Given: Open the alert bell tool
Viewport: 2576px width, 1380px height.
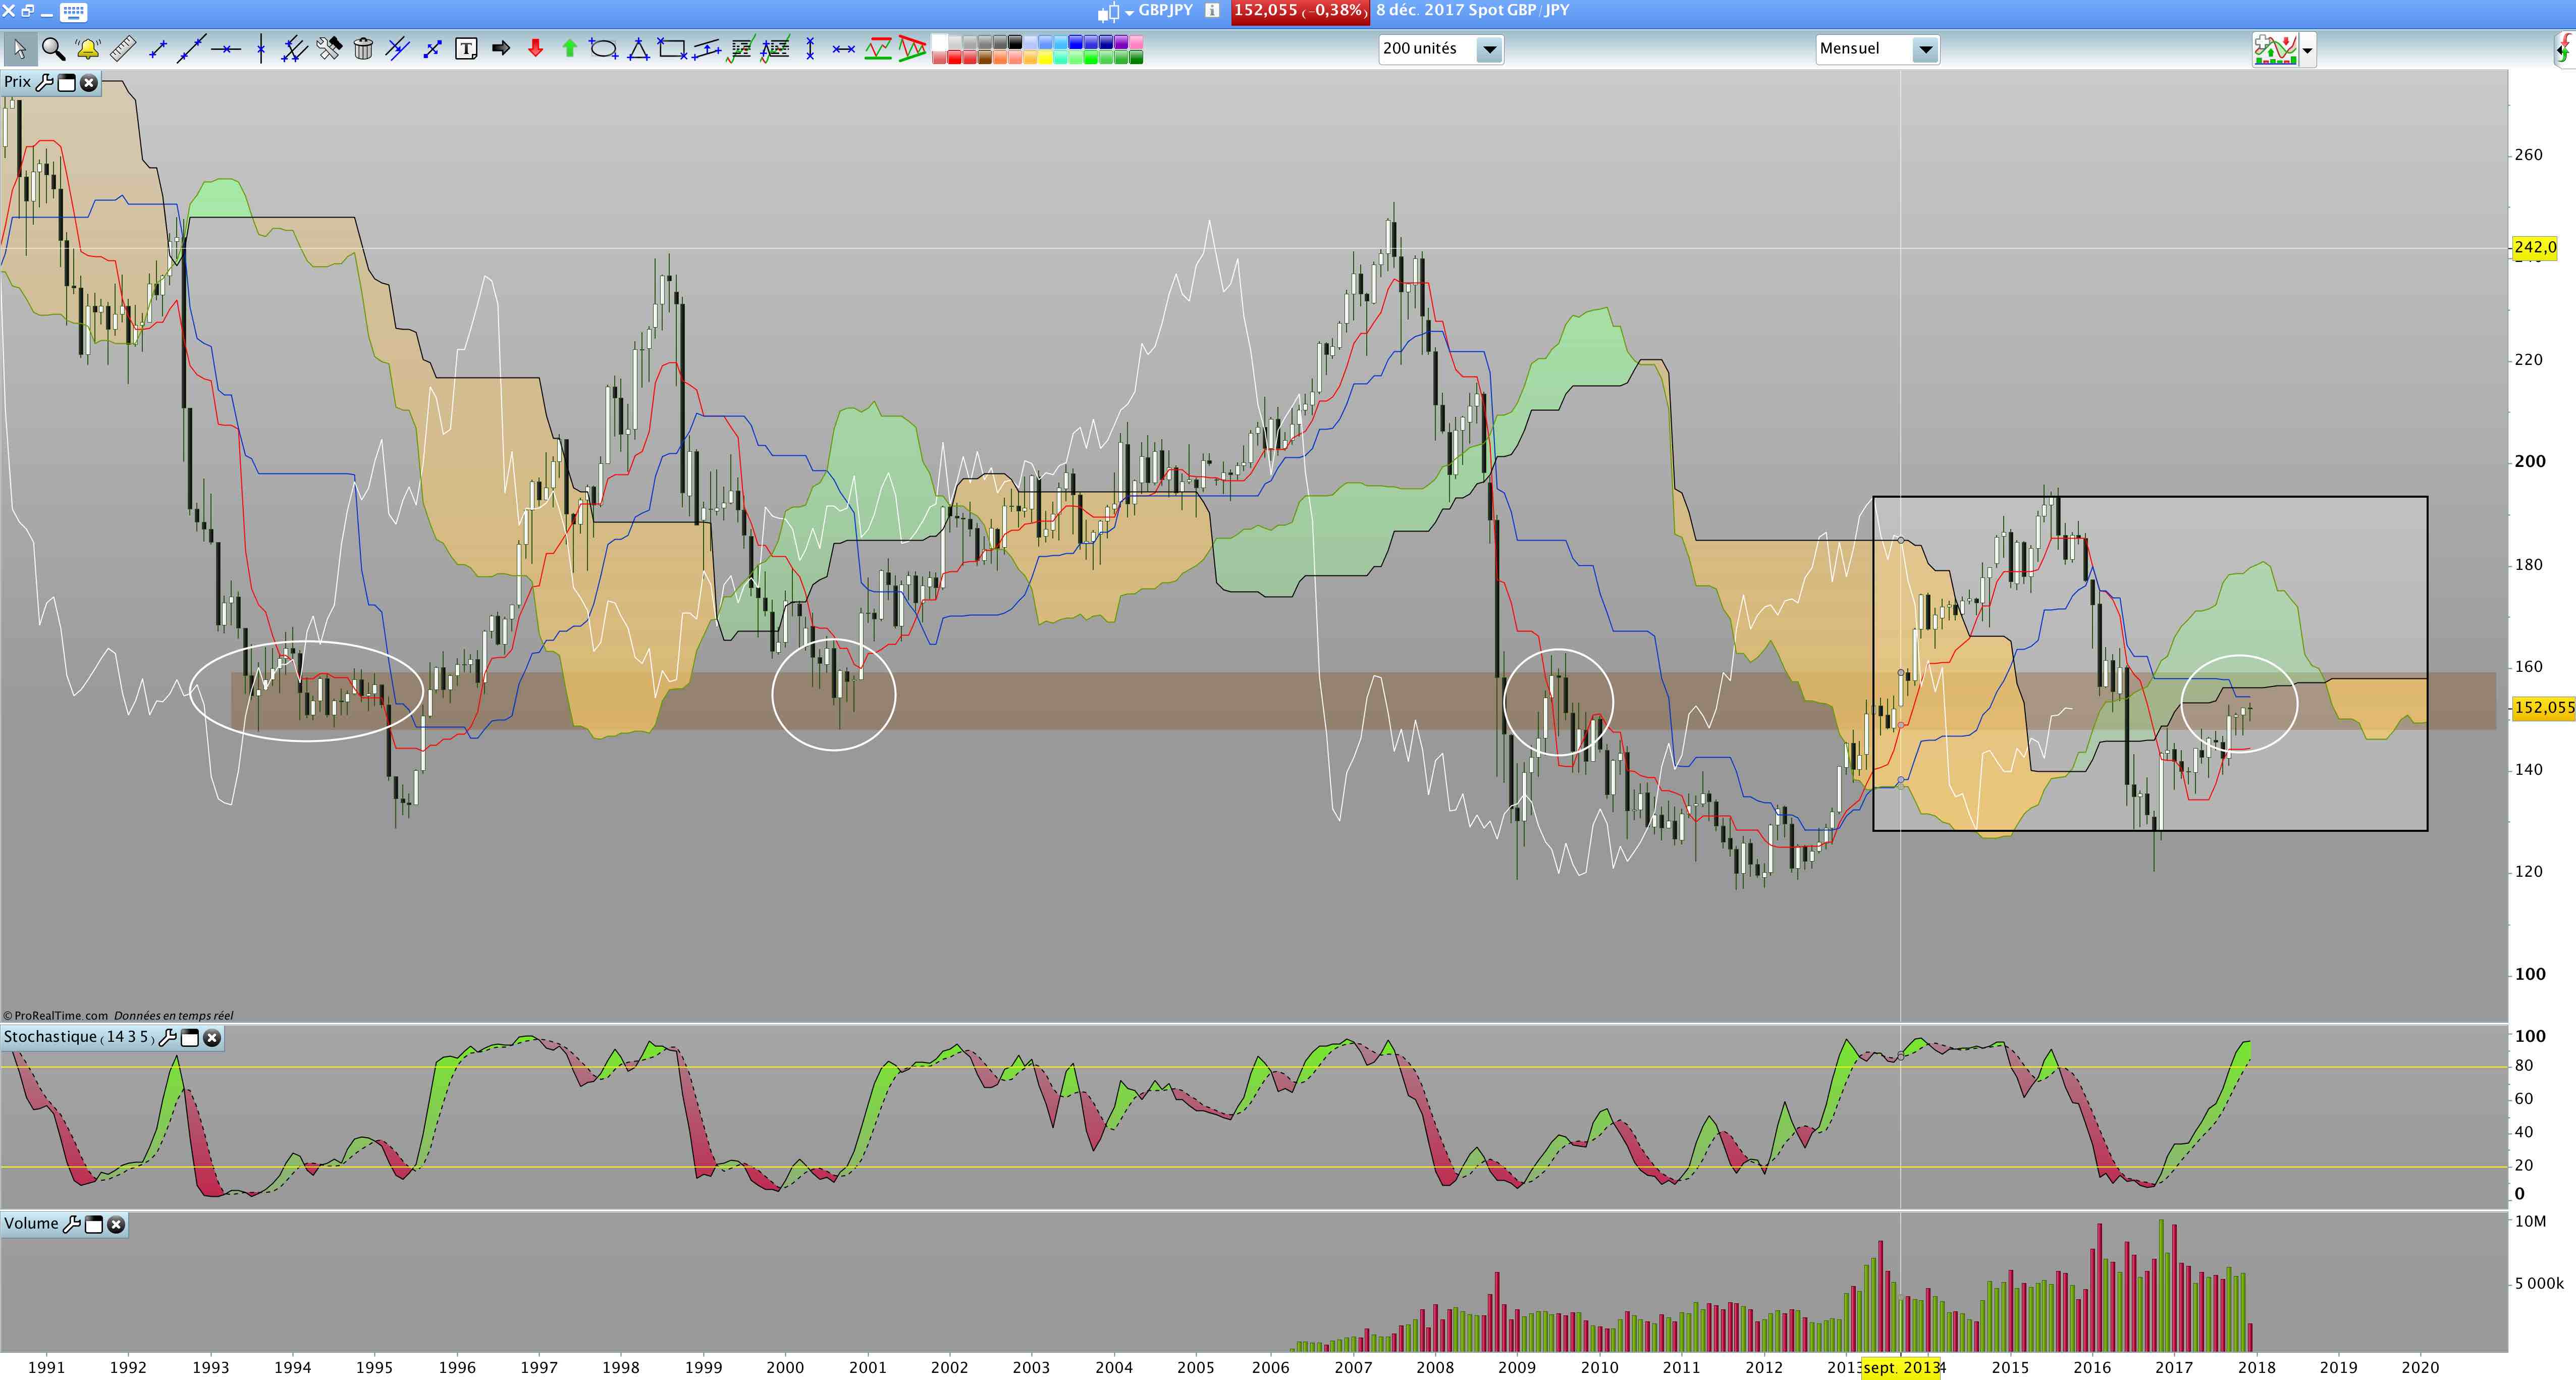Looking at the screenshot, I should point(88,48).
